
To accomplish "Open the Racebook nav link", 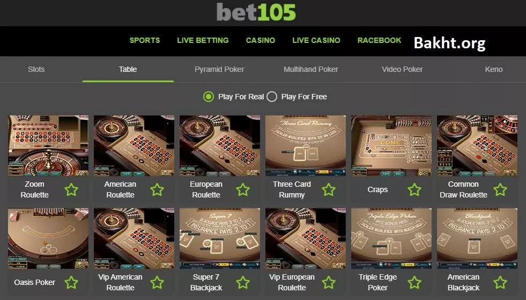I will [x=379, y=40].
